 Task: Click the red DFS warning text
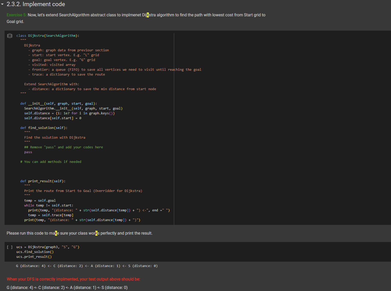click(x=73, y=279)
